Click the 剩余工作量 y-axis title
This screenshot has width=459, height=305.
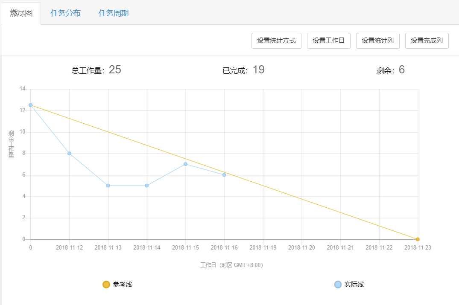pos(11,144)
